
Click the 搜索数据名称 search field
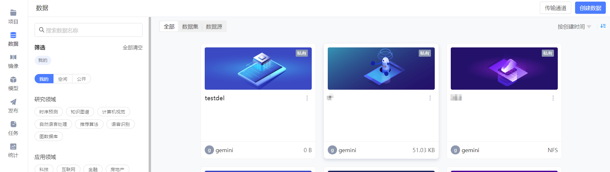(88, 30)
